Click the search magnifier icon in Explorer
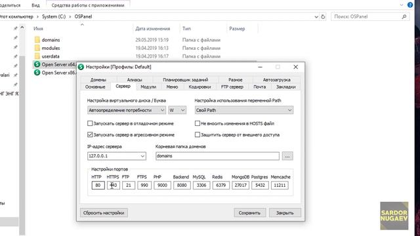 point(404,16)
